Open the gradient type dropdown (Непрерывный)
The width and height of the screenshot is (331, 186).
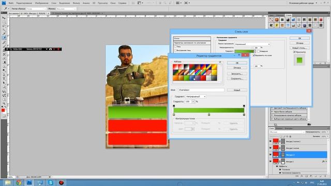(195, 97)
